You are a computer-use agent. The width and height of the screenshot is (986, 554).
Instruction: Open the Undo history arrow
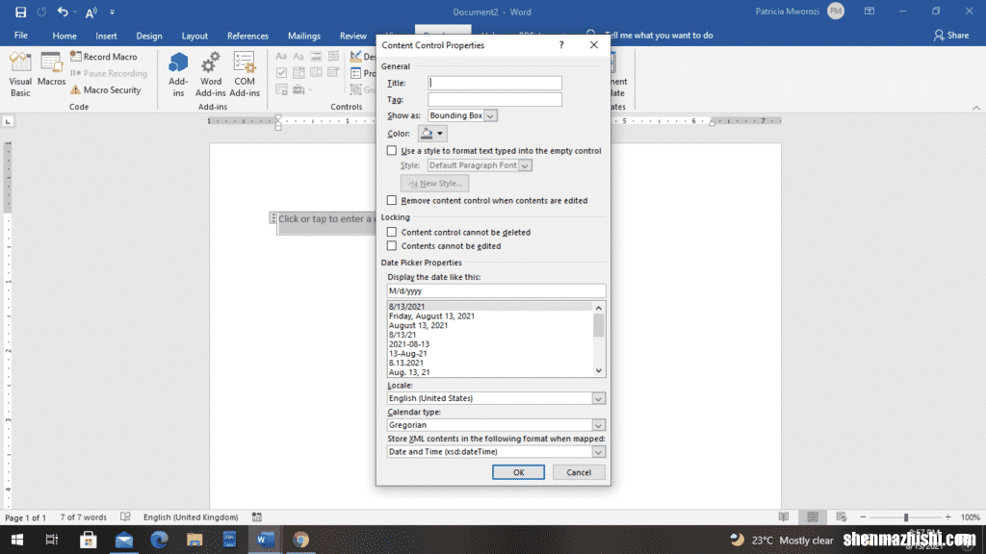pos(75,12)
